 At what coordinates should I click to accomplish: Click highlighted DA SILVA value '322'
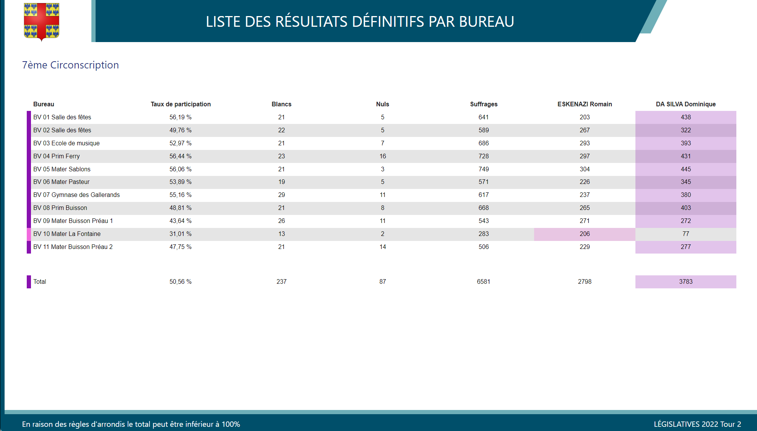point(686,130)
